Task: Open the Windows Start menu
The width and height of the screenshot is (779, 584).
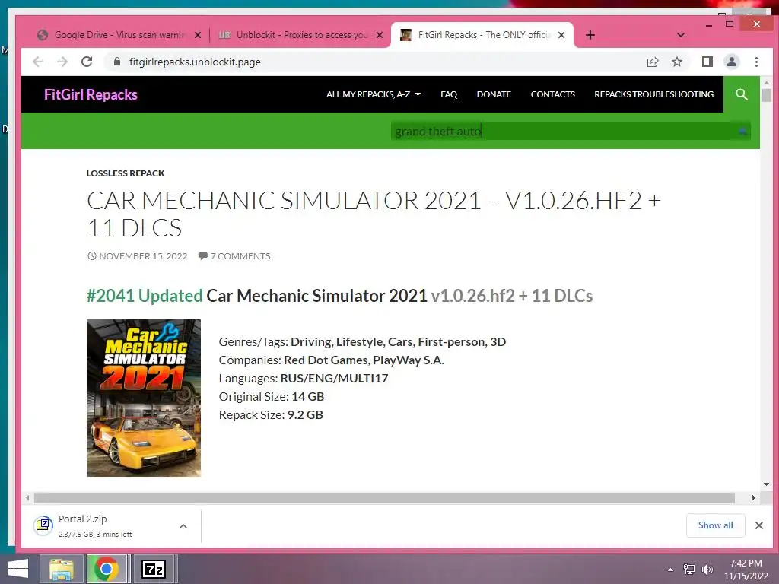Action: pyautogui.click(x=18, y=569)
